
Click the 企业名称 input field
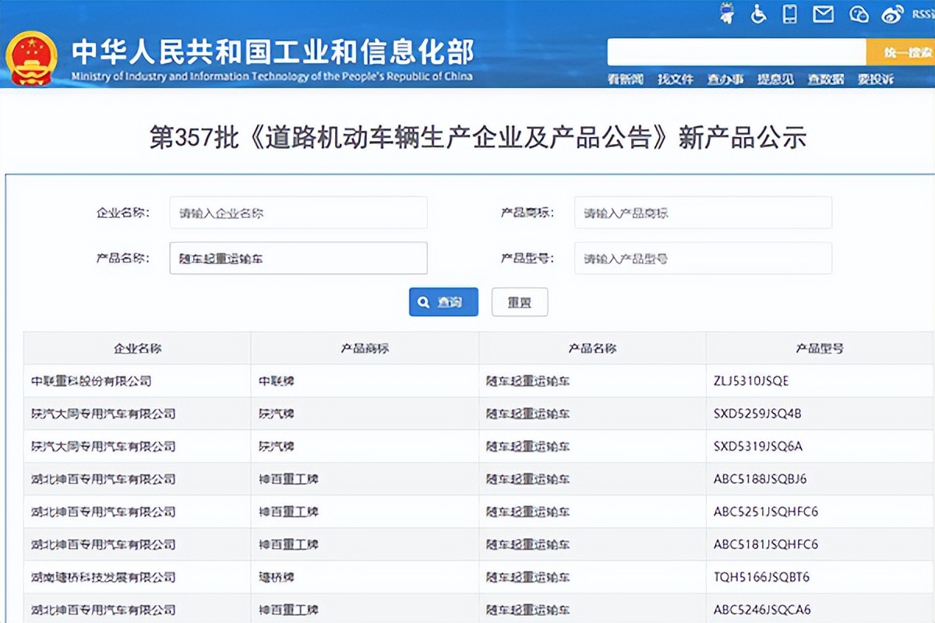pos(298,212)
